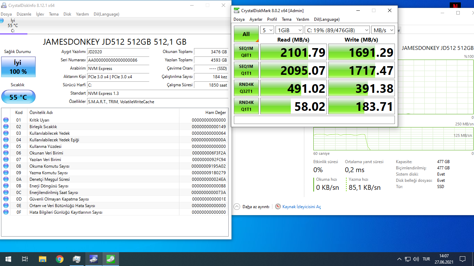Open the unit dropdown showing MB/s
474x266 pixels.
(x=383, y=30)
